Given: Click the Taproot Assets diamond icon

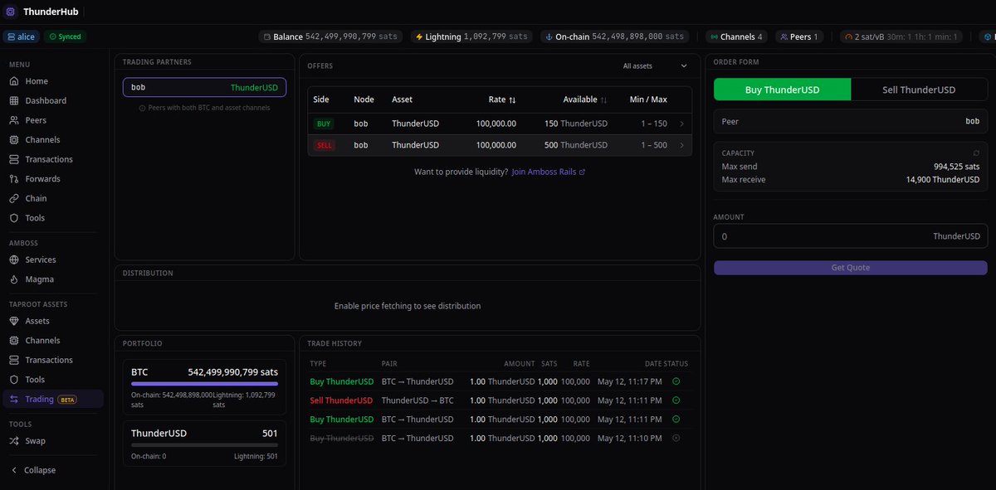Looking at the screenshot, I should [x=14, y=321].
